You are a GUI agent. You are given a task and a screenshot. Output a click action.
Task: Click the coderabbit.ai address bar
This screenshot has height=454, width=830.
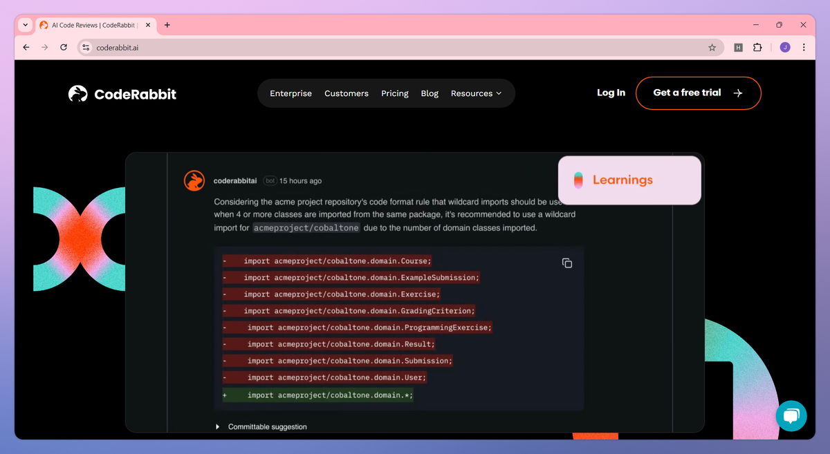point(400,48)
